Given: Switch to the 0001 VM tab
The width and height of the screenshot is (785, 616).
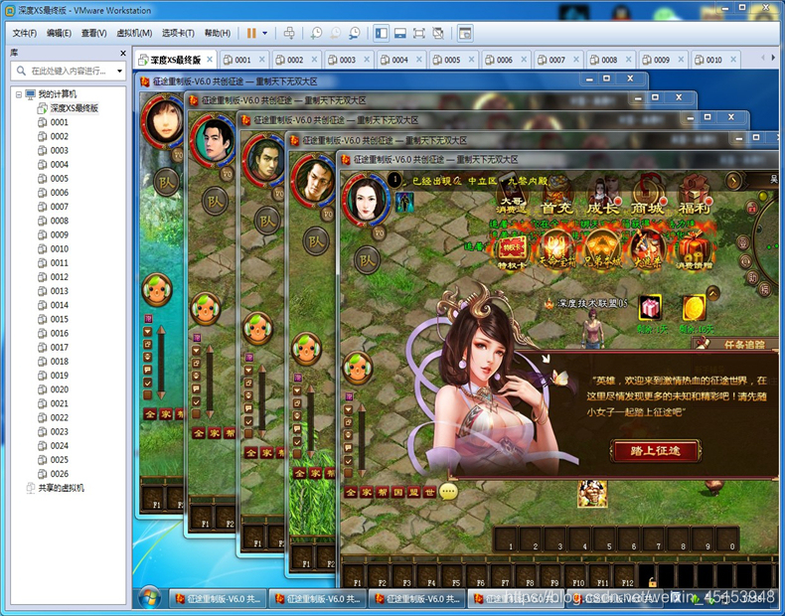Looking at the screenshot, I should pyautogui.click(x=242, y=60).
